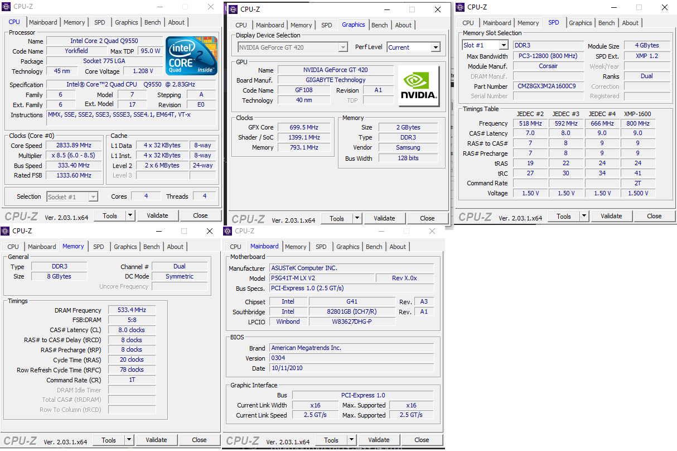Click Validate in the SPD window
This screenshot has width=677, height=451.
click(x=611, y=216)
